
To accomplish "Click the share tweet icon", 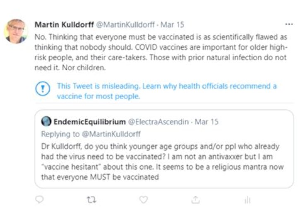I will click(195, 200).
